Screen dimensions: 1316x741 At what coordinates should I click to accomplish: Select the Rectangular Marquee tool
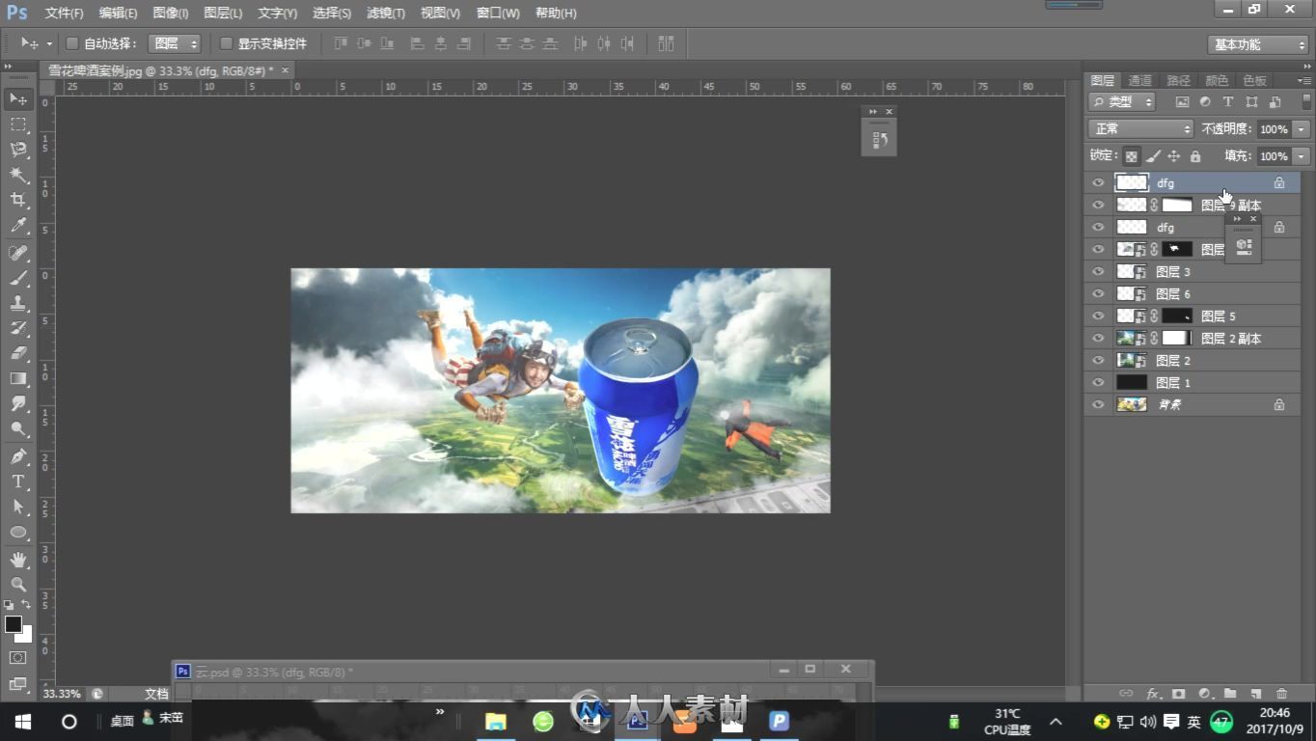(18, 124)
